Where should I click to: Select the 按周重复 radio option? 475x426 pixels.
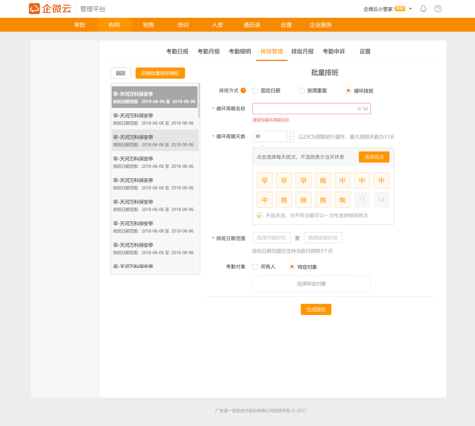point(302,90)
